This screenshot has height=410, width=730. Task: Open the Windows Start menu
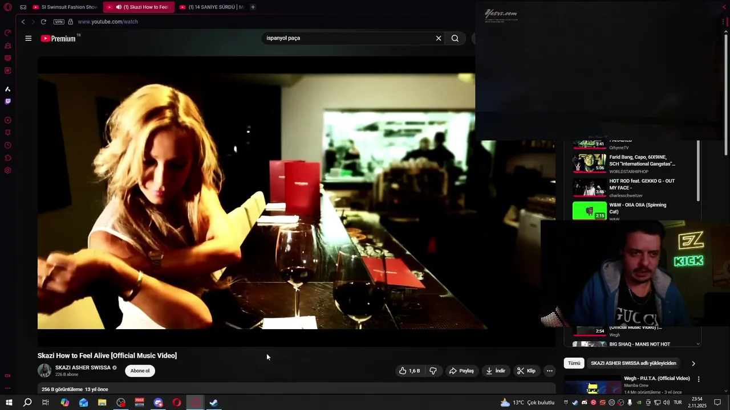point(9,403)
